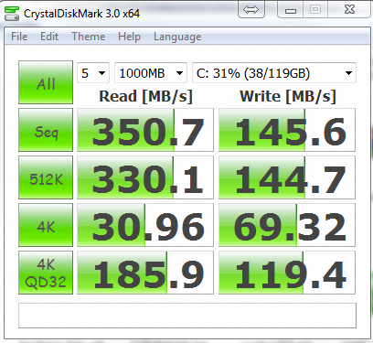Start the 4K benchmark test
Viewport: 373px width, 343px height.
click(46, 225)
